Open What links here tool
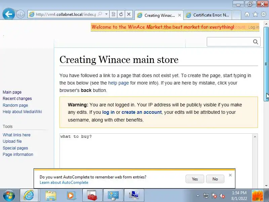Viewport: 269px width, 202px height. (16, 135)
